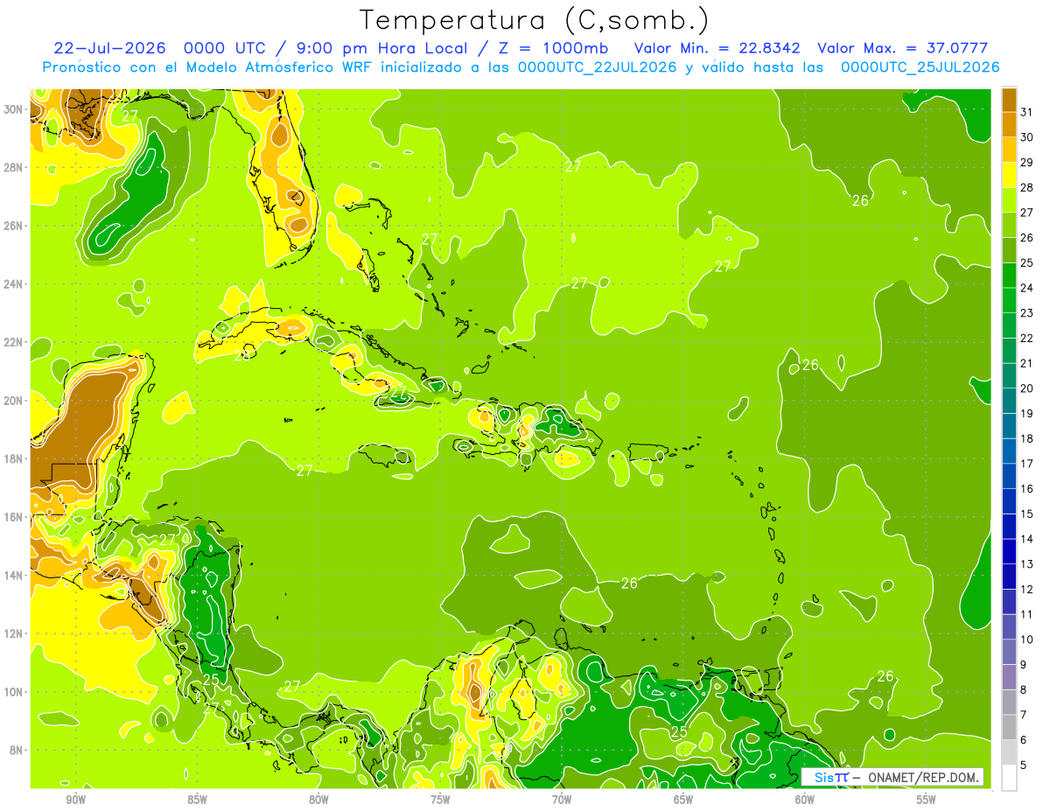Click the 30N latitude axis label

[14, 109]
